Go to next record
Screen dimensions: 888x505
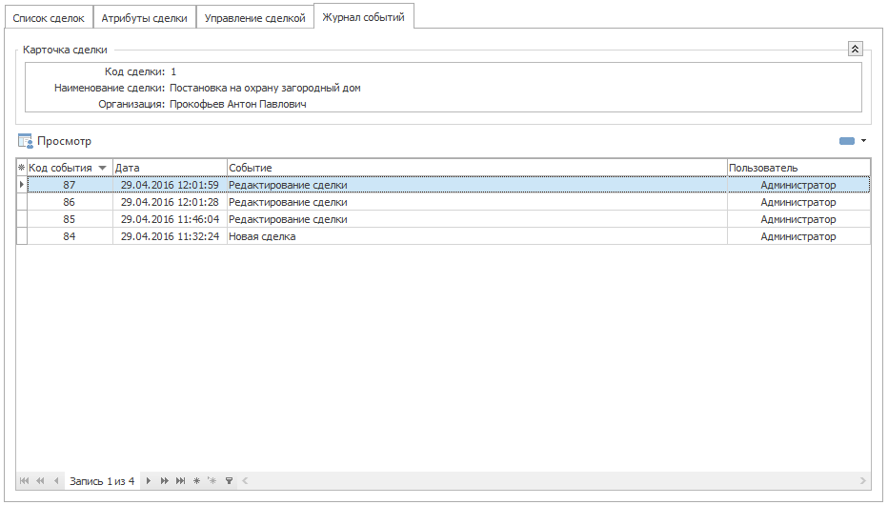point(149,480)
